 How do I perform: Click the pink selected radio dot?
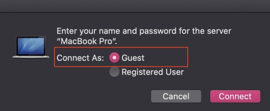click(114, 58)
